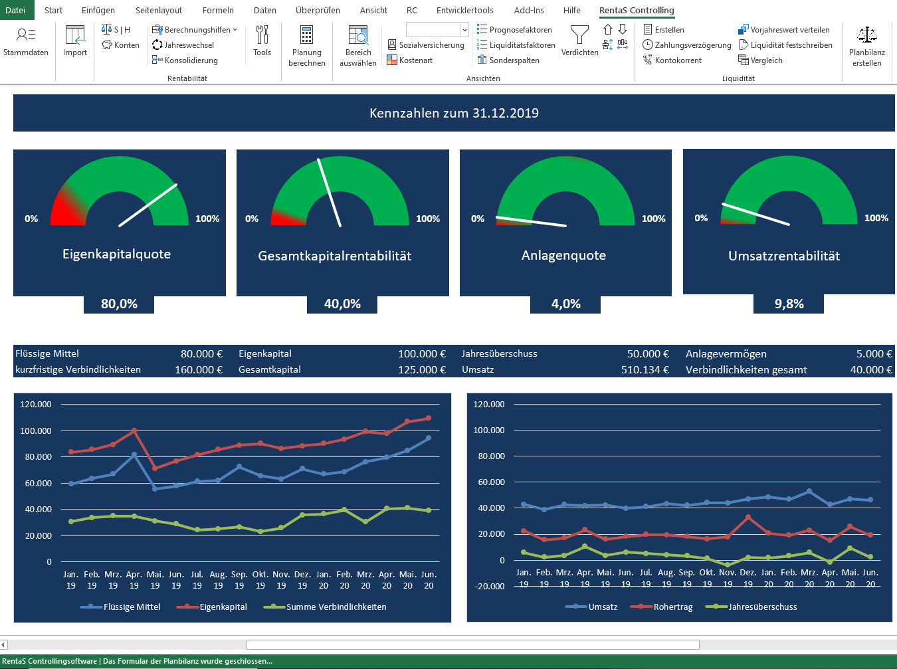897x669 pixels.
Task: Select the RentaS Controlling tab
Action: coord(637,10)
